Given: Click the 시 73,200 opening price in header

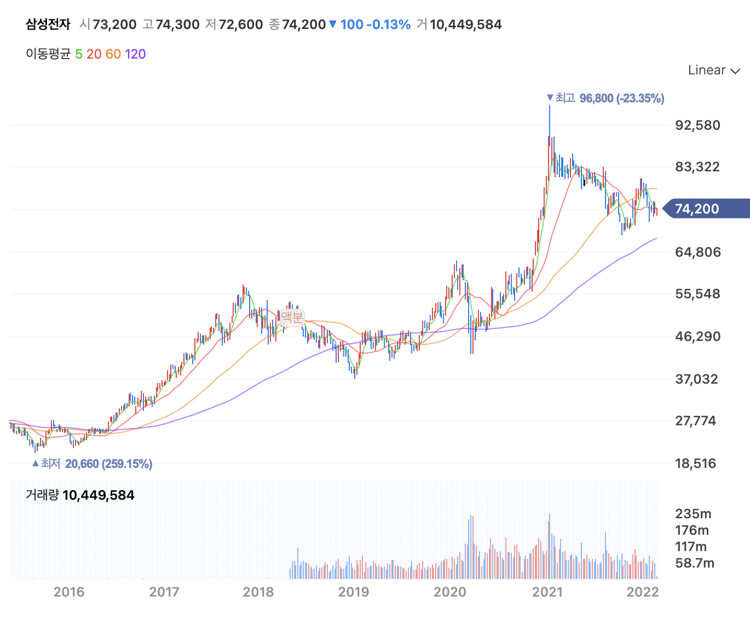Looking at the screenshot, I should pos(108,25).
